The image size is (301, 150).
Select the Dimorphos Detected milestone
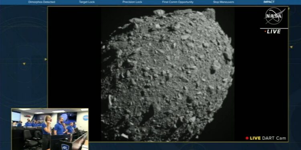(42, 2)
